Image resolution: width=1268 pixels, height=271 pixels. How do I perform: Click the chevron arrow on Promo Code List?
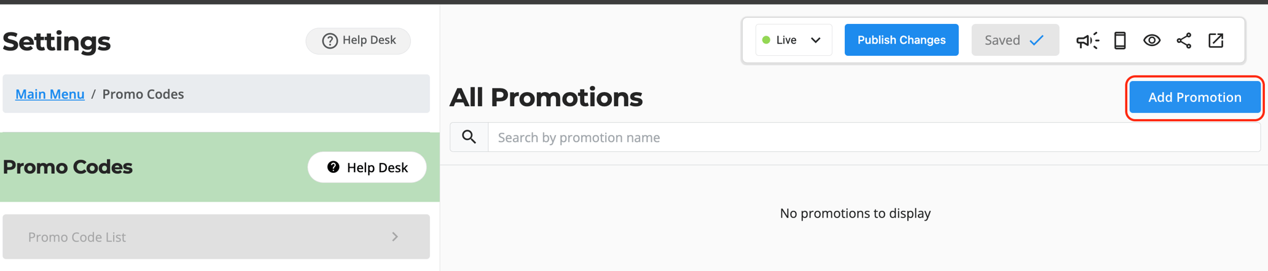pyautogui.click(x=395, y=237)
